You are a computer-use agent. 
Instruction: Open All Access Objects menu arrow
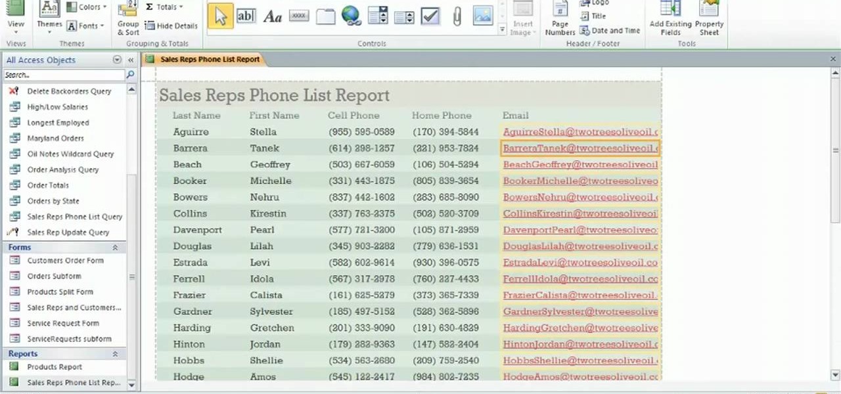tap(117, 60)
